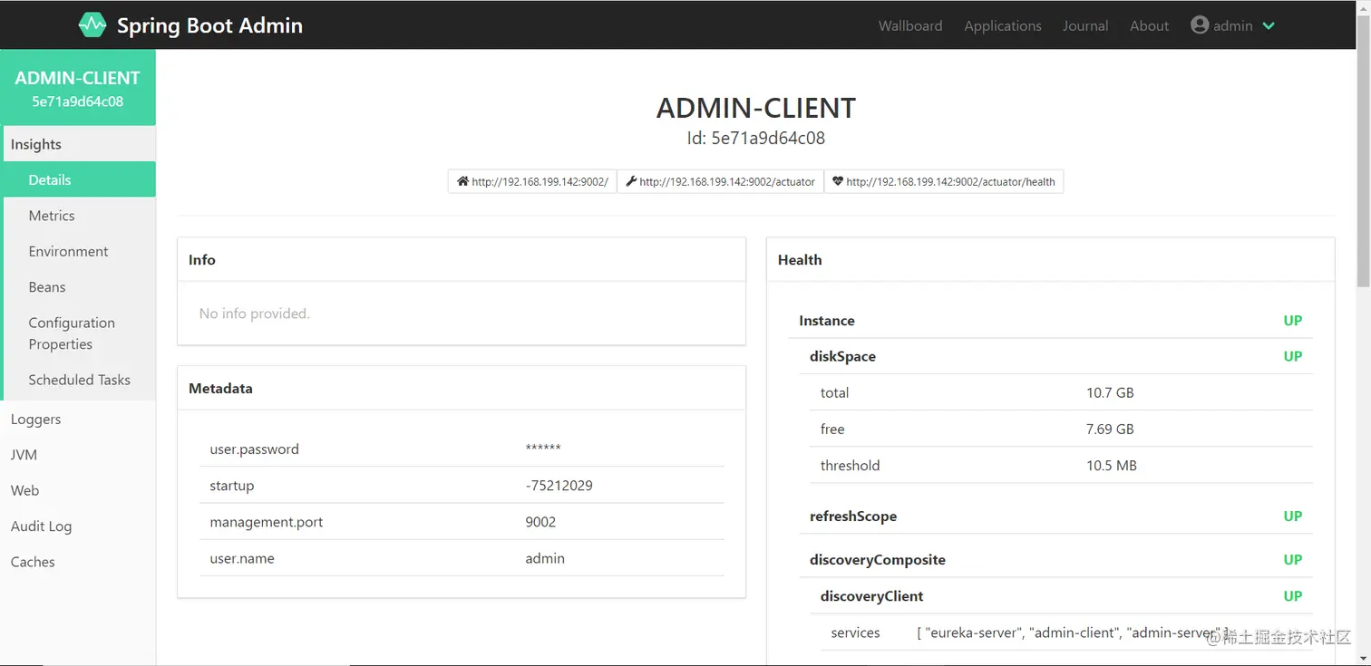
Task: Click the ADMIN-CLIENT sidebar header
Action: pos(78,88)
